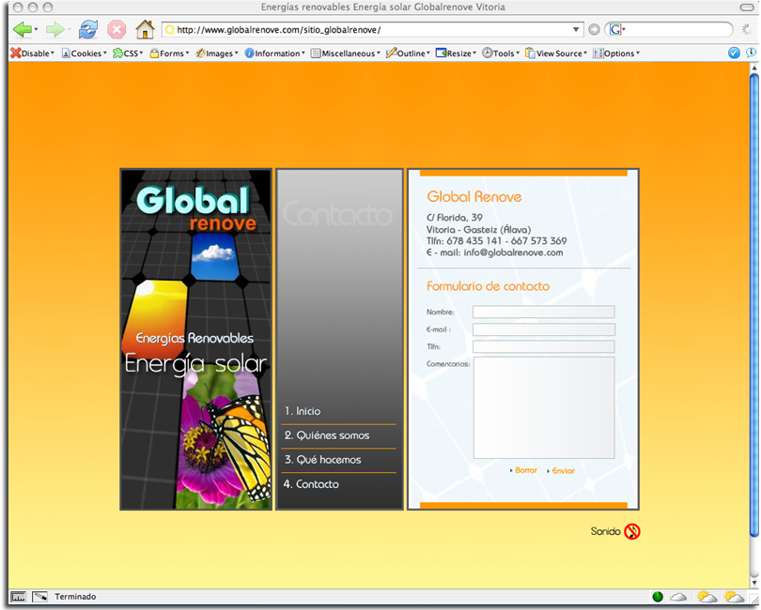This screenshot has height=610, width=761.
Task: Expand the Options dropdown
Action: tap(616, 53)
